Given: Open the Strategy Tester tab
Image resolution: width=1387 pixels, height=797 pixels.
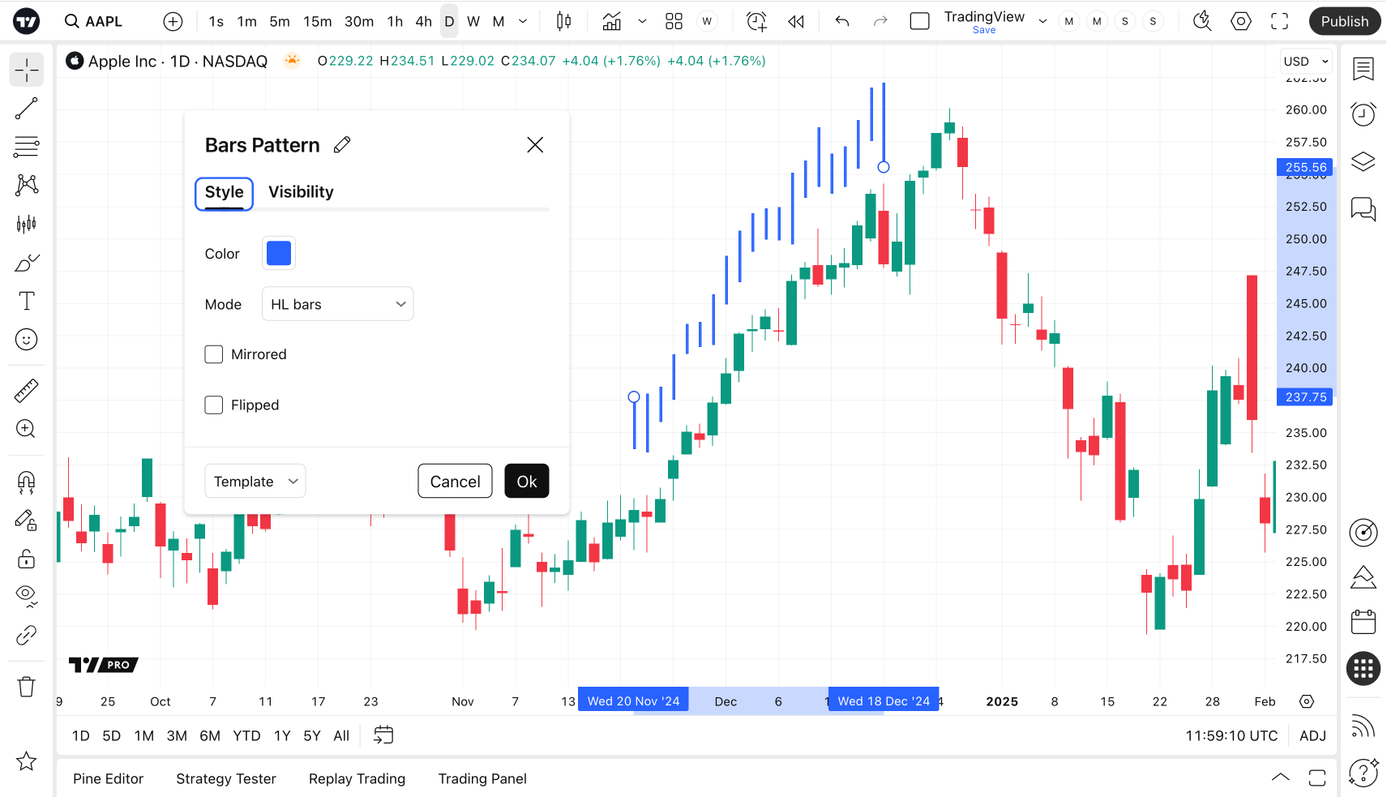Looking at the screenshot, I should pyautogui.click(x=226, y=778).
